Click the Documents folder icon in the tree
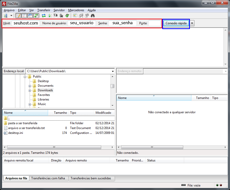 tap(34, 85)
